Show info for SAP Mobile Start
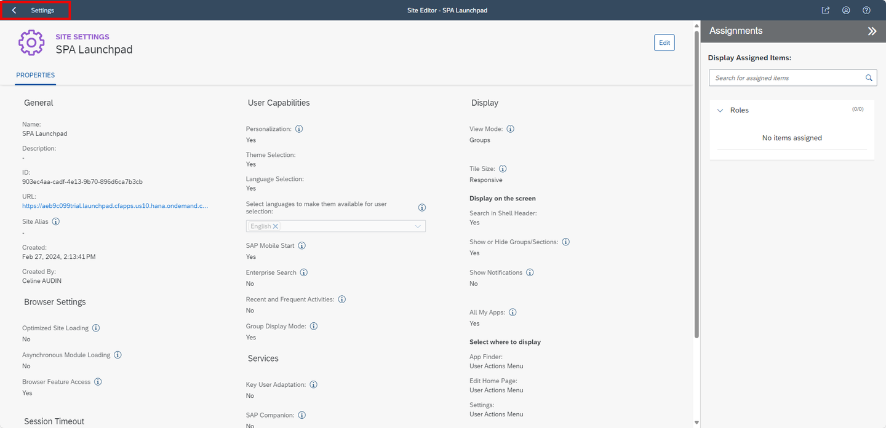This screenshot has width=886, height=428. coord(302,245)
